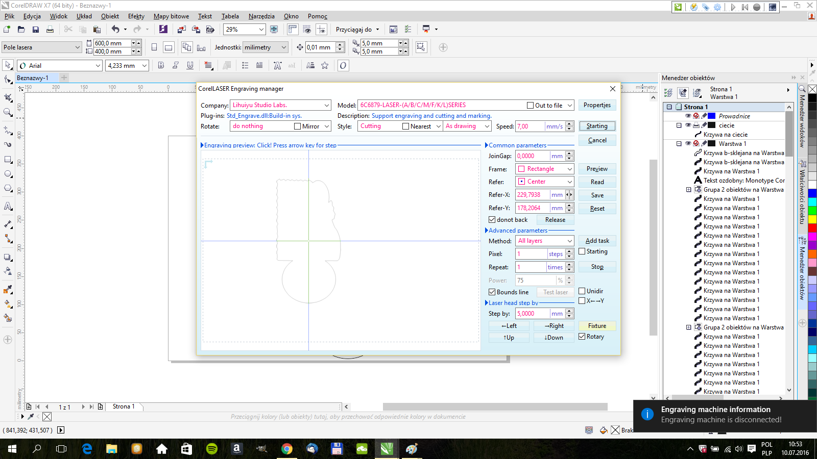817x459 pixels.
Task: Click the Undo arrow icon
Action: [x=115, y=30]
